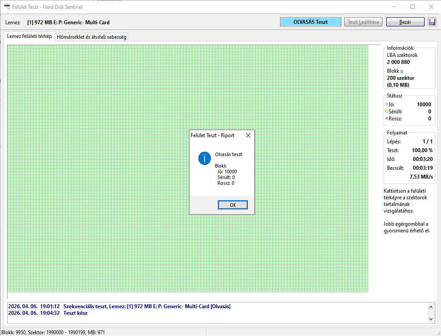The height and width of the screenshot is (336, 441).
Task: Click the log panel scroll up arrow
Action: click(430, 307)
